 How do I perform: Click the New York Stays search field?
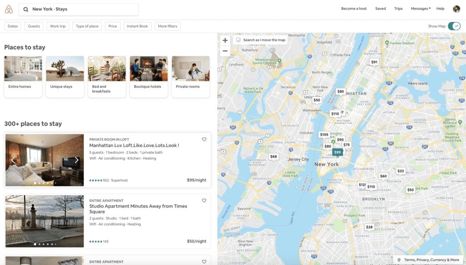pos(77,9)
